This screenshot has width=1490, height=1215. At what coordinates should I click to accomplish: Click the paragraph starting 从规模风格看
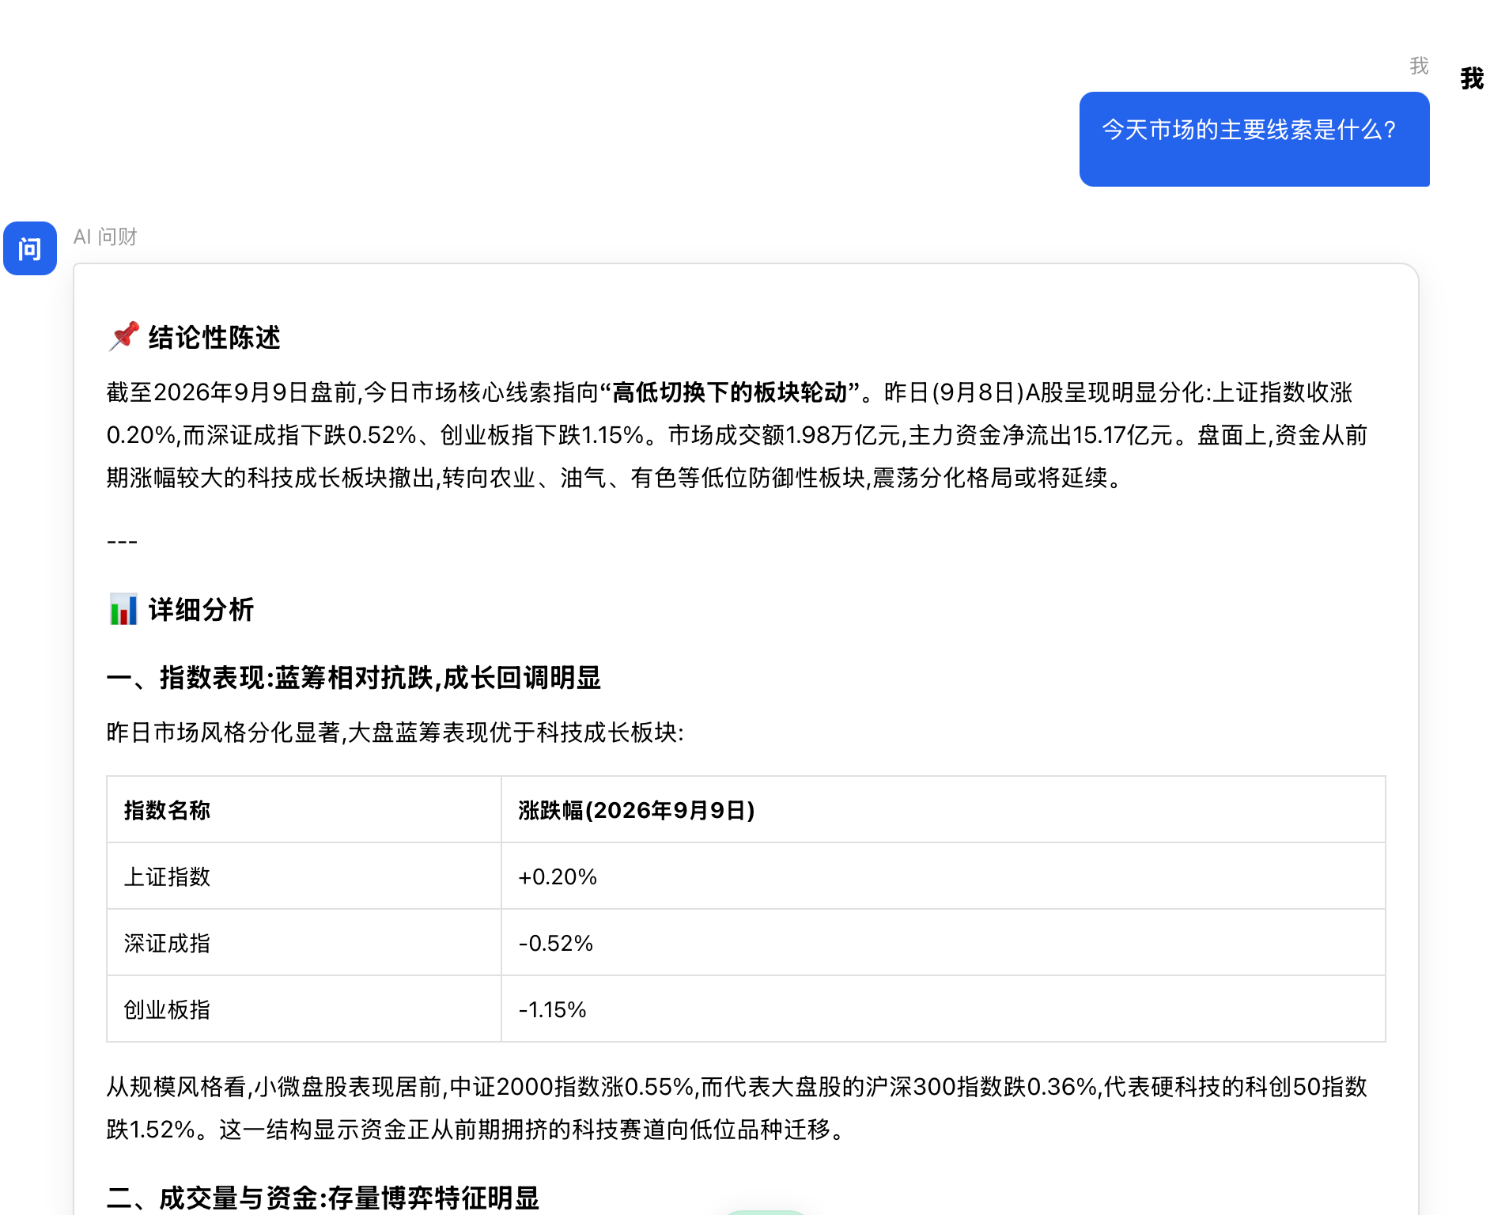pos(737,1108)
